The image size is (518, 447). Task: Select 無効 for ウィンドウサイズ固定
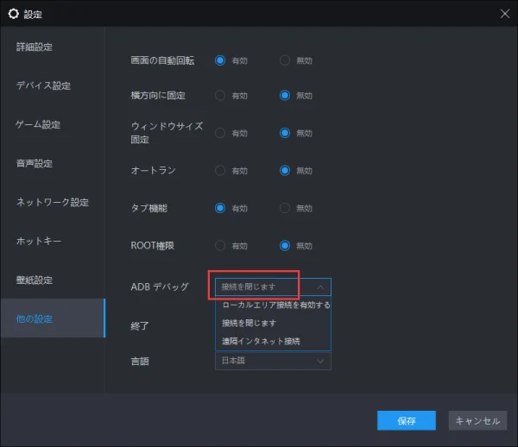tap(285, 133)
